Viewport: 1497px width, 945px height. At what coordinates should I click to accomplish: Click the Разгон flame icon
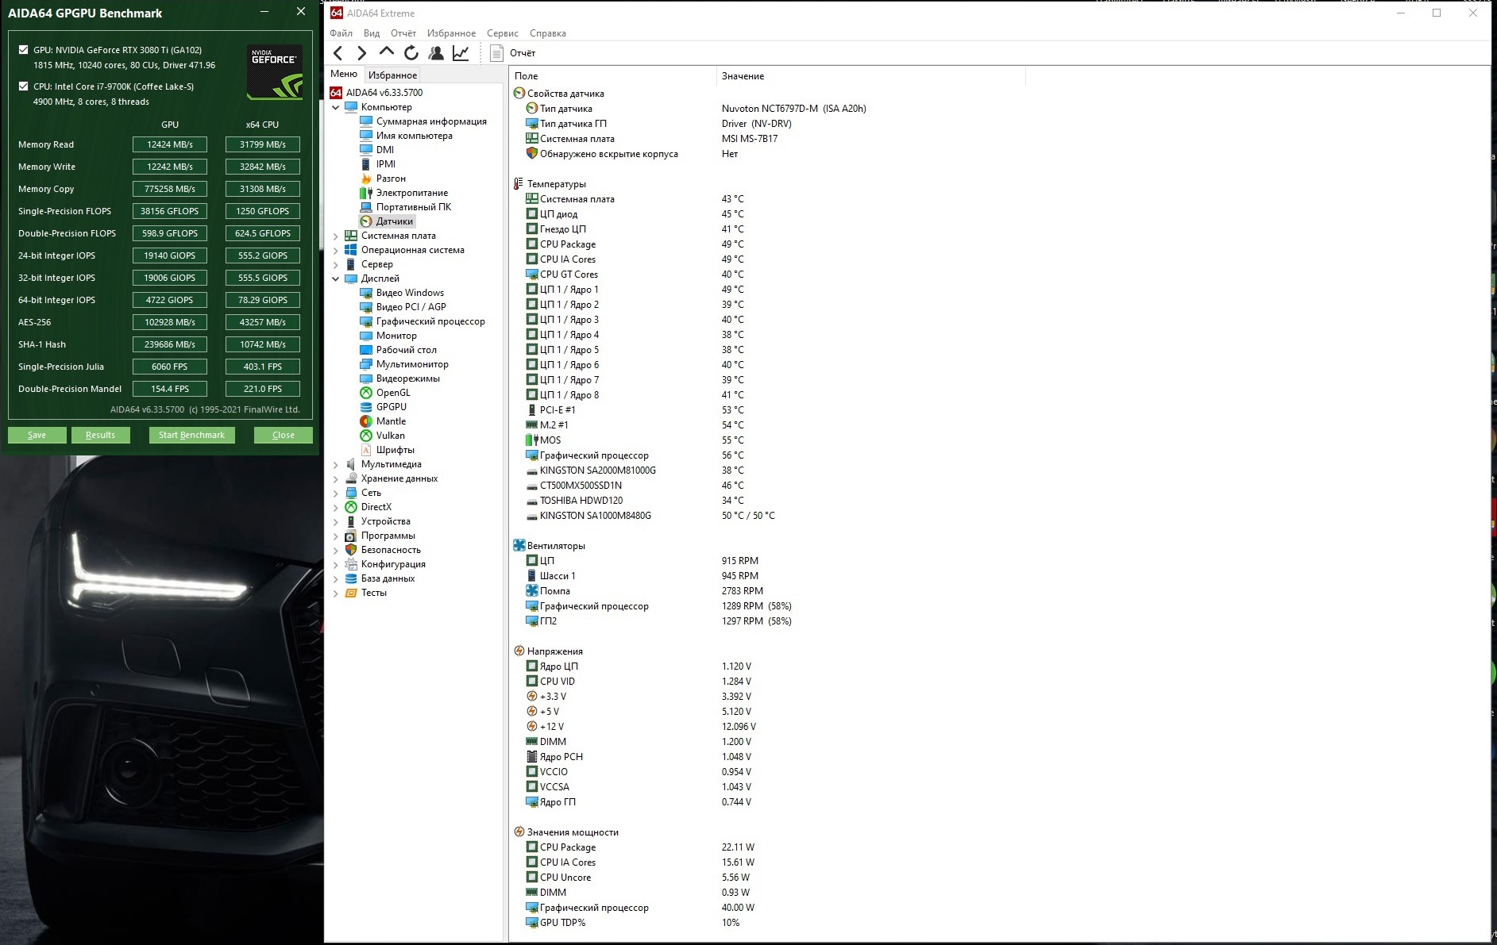pyautogui.click(x=366, y=179)
